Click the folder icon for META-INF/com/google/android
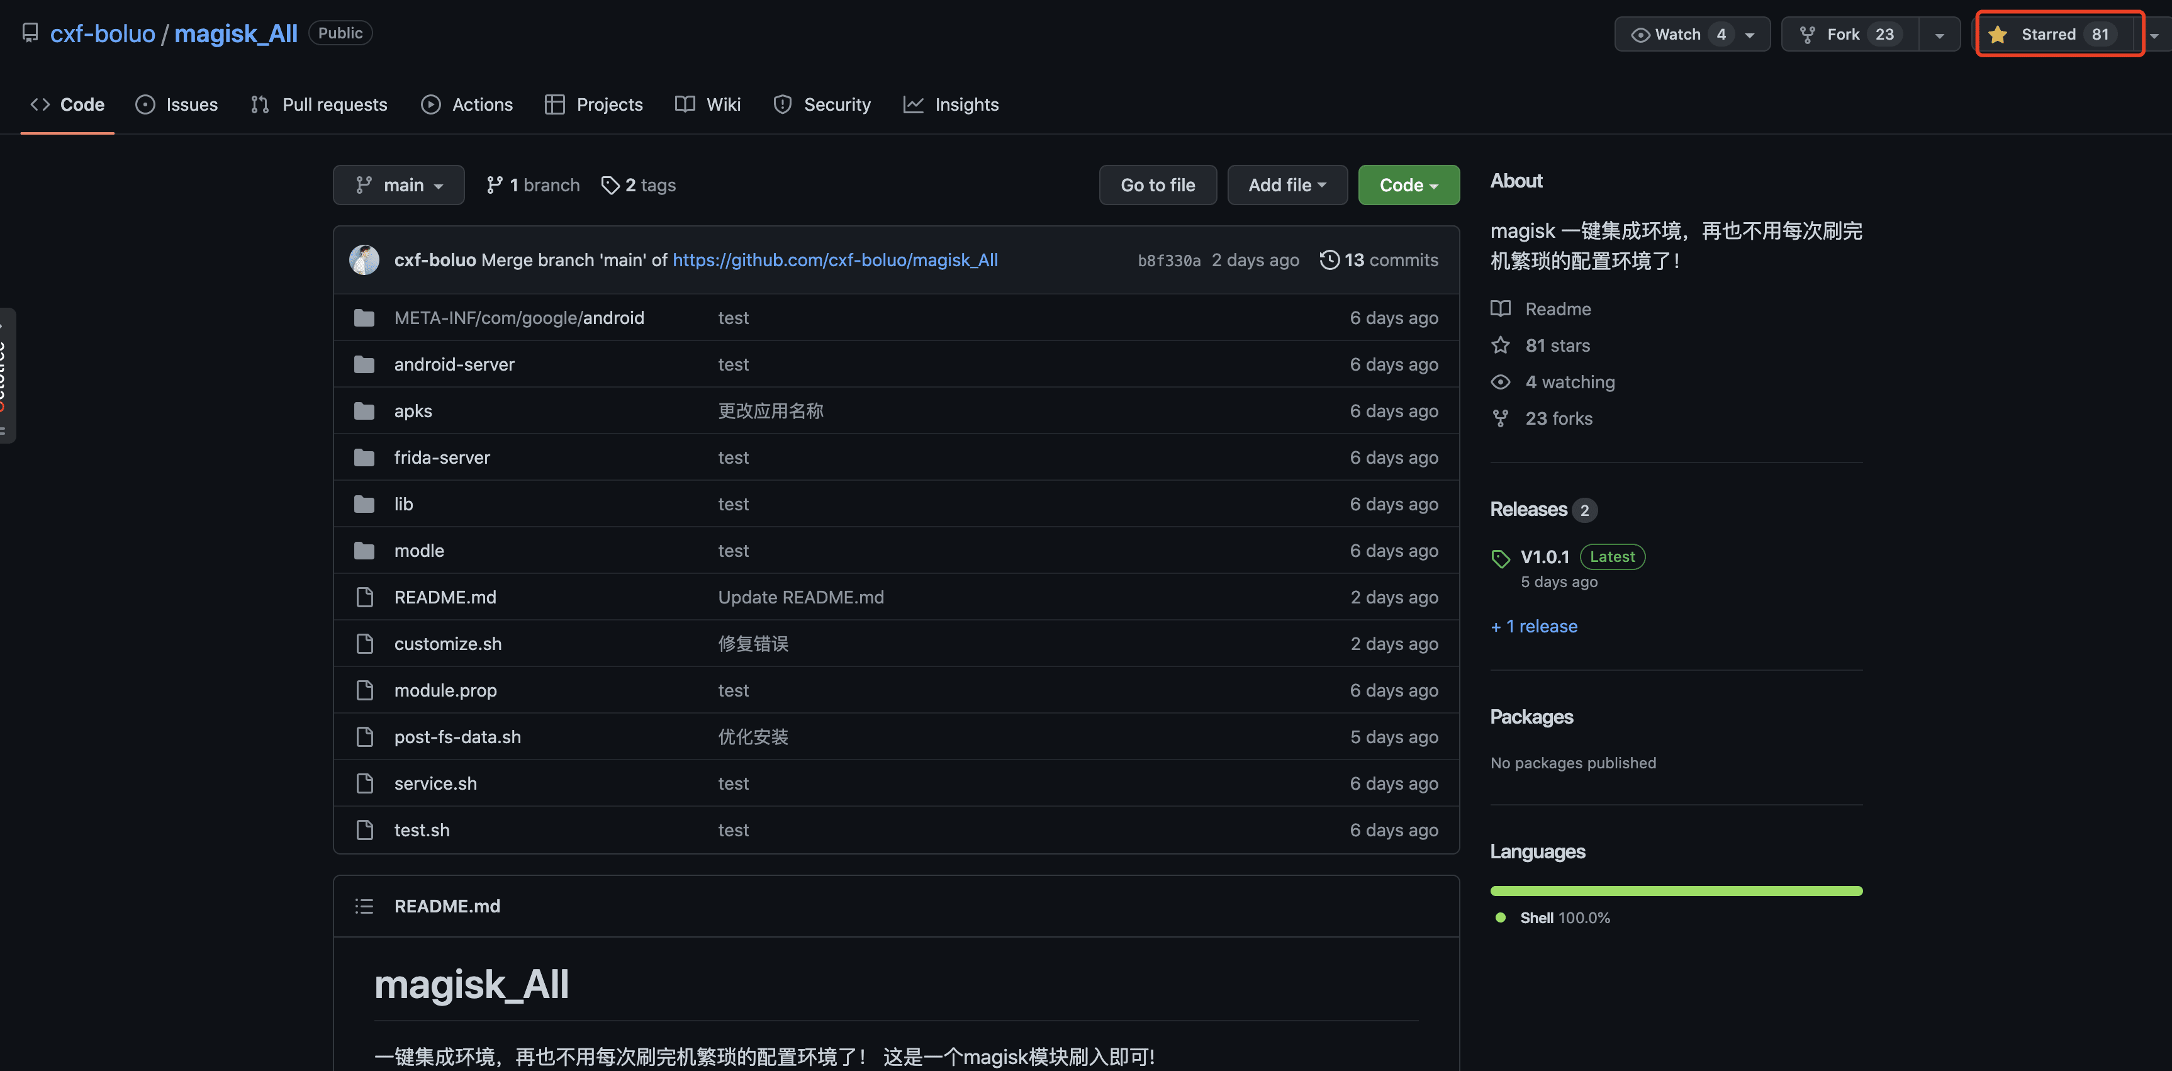The image size is (2172, 1071). tap(364, 318)
